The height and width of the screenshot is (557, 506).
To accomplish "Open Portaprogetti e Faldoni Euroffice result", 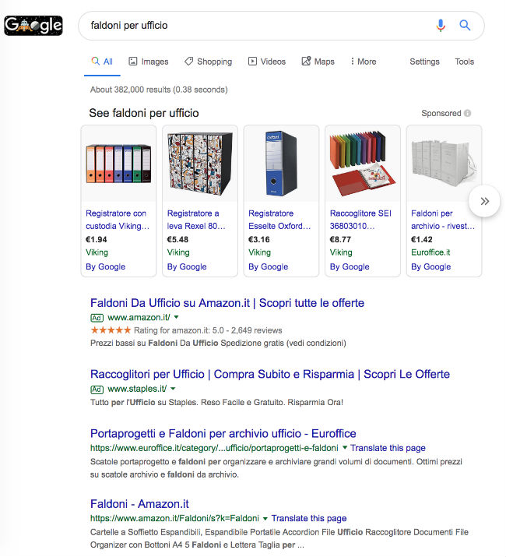I will 223,433.
